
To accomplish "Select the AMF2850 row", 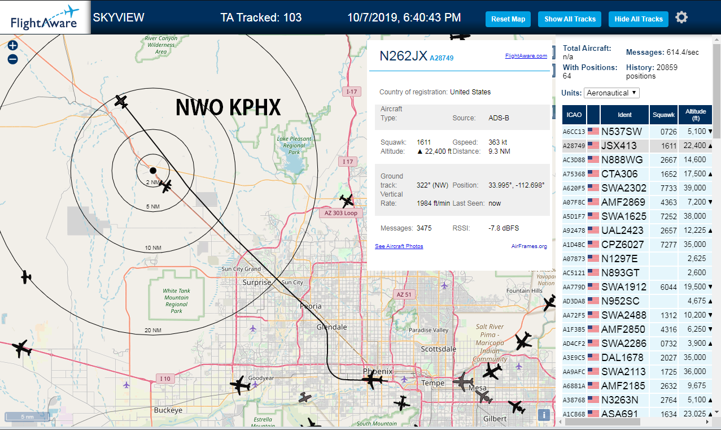I will (637, 329).
